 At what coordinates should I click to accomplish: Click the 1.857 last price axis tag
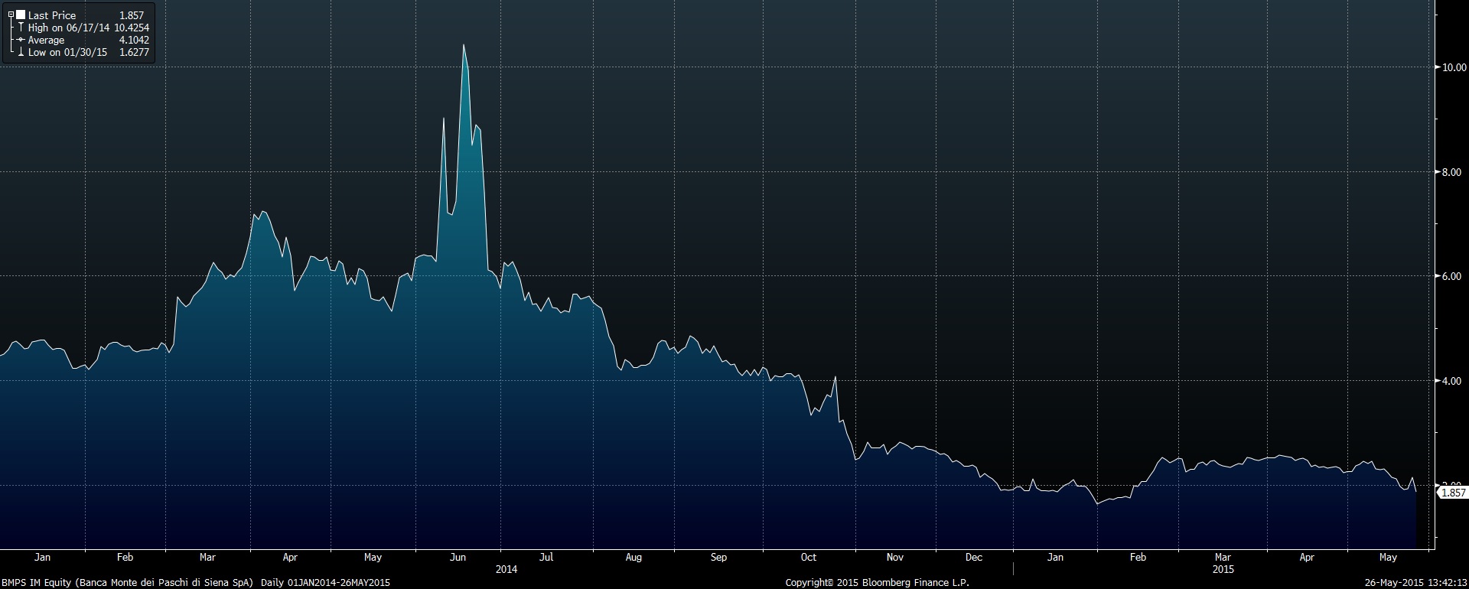click(1452, 493)
